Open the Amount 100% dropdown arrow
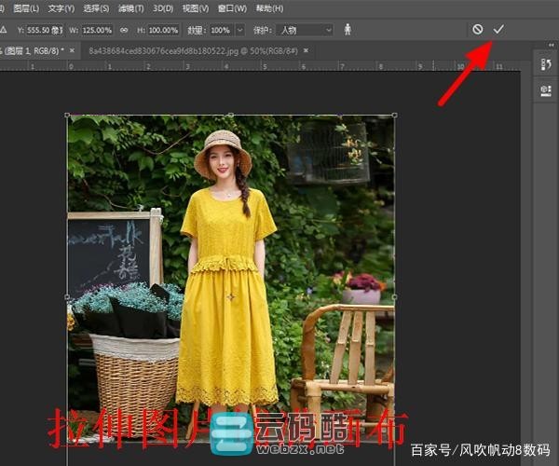559x466 pixels. [241, 30]
